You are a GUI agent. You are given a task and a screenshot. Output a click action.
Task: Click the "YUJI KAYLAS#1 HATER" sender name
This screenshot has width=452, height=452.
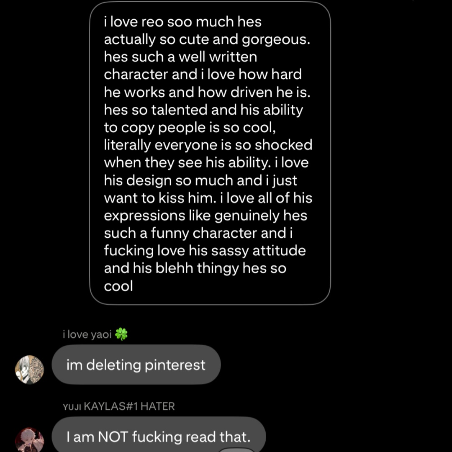tap(119, 406)
